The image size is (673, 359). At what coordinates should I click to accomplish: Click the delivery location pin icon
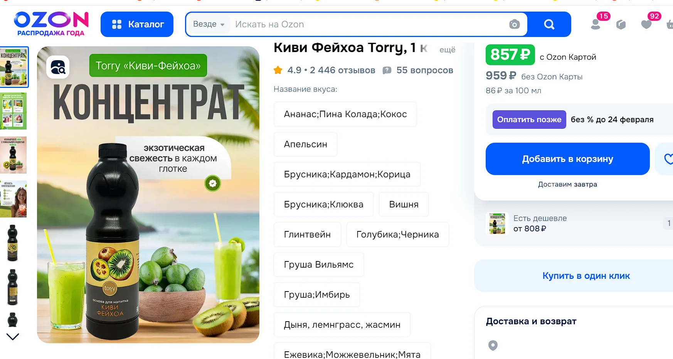(493, 345)
